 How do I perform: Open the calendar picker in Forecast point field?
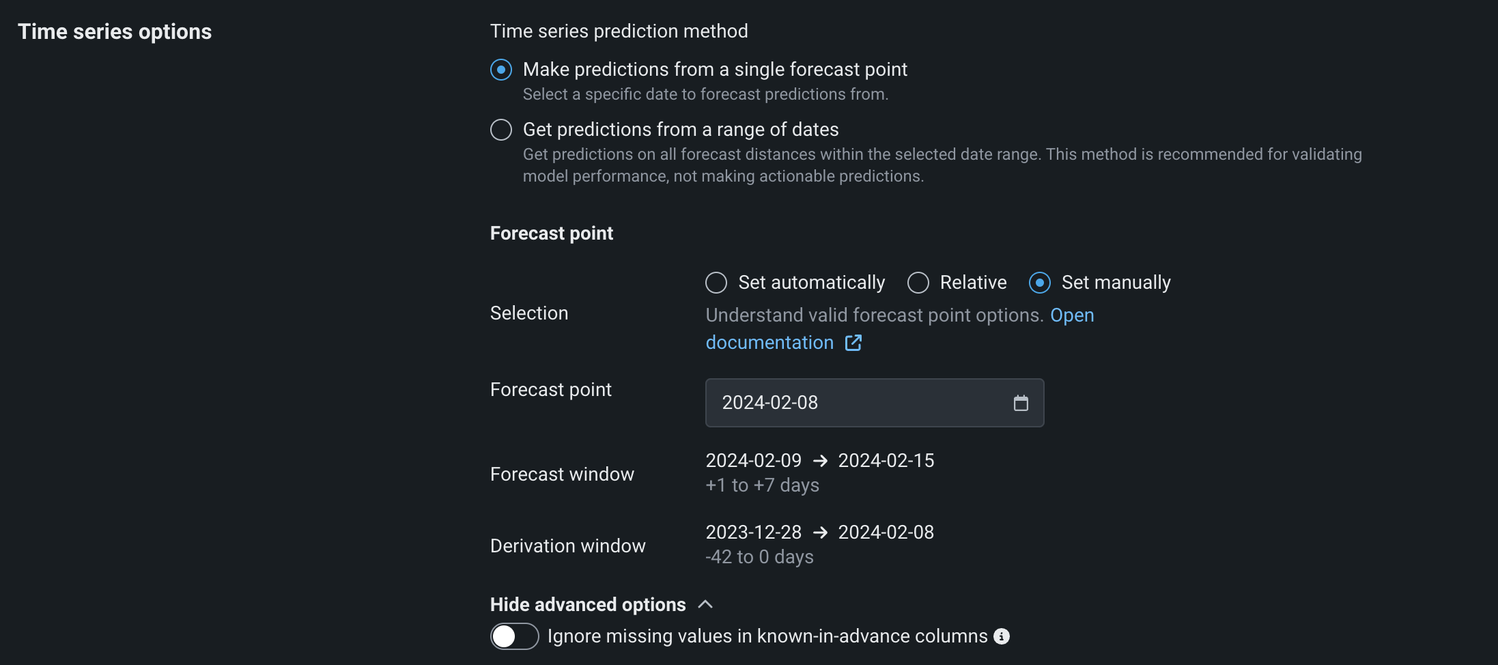(1021, 403)
